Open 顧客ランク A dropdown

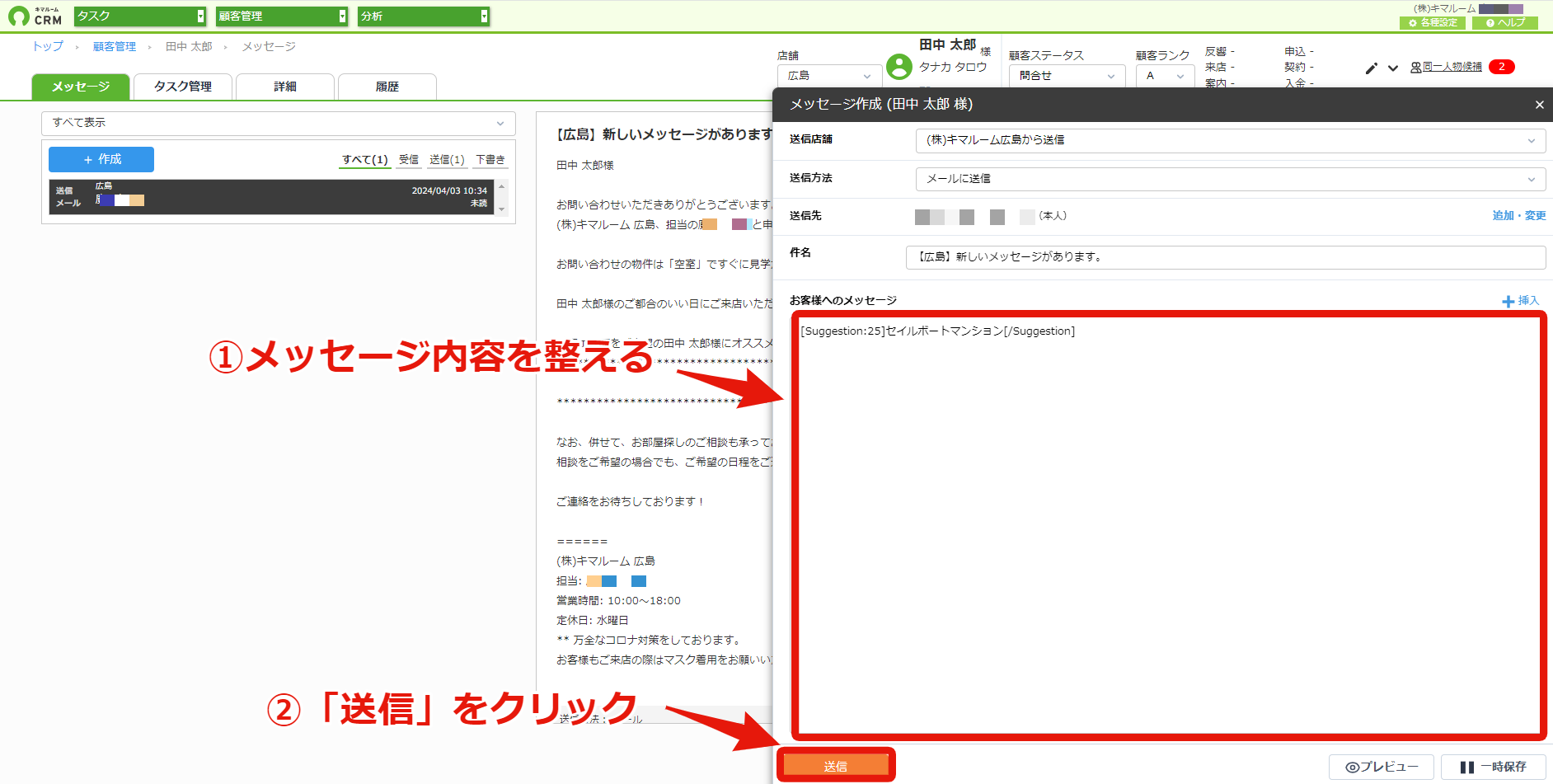coord(1165,76)
